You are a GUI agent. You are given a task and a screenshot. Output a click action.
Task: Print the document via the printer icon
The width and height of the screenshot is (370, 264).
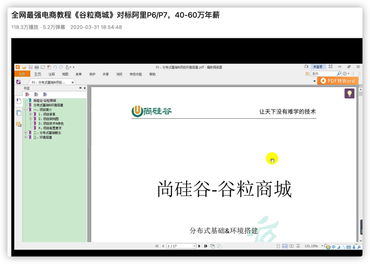(x=36, y=67)
